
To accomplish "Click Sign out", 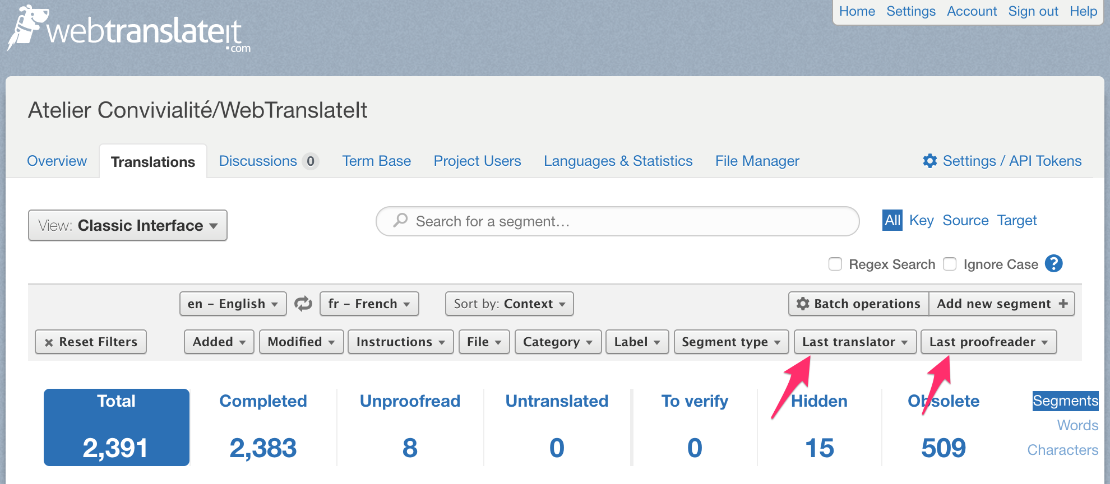I will [x=1033, y=11].
